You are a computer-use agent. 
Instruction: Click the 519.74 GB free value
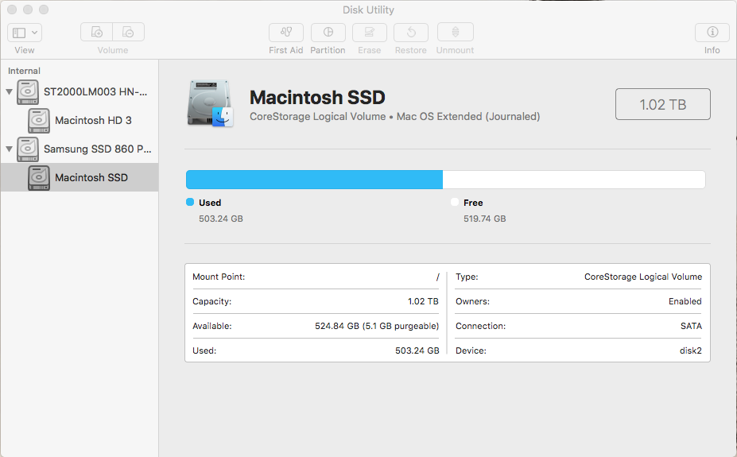pyautogui.click(x=485, y=219)
